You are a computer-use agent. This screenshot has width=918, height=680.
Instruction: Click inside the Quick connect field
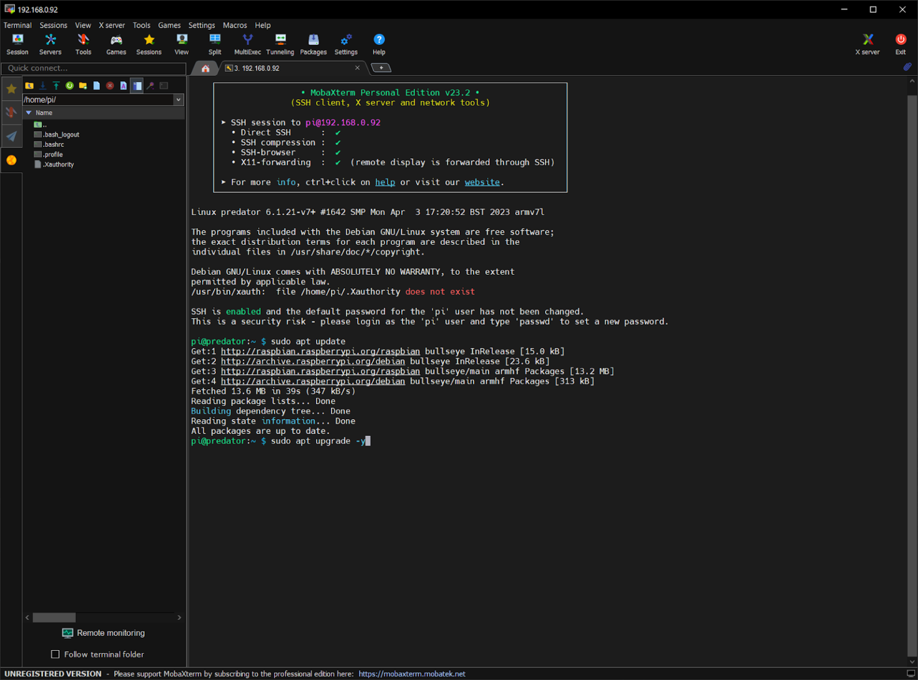point(93,68)
